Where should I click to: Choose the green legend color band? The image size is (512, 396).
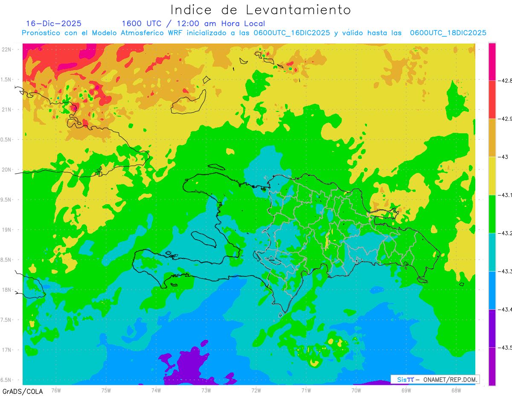pyautogui.click(x=492, y=214)
